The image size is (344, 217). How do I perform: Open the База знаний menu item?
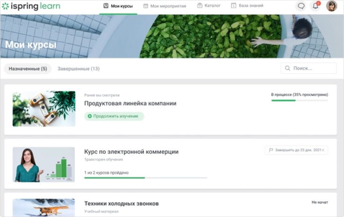point(247,6)
